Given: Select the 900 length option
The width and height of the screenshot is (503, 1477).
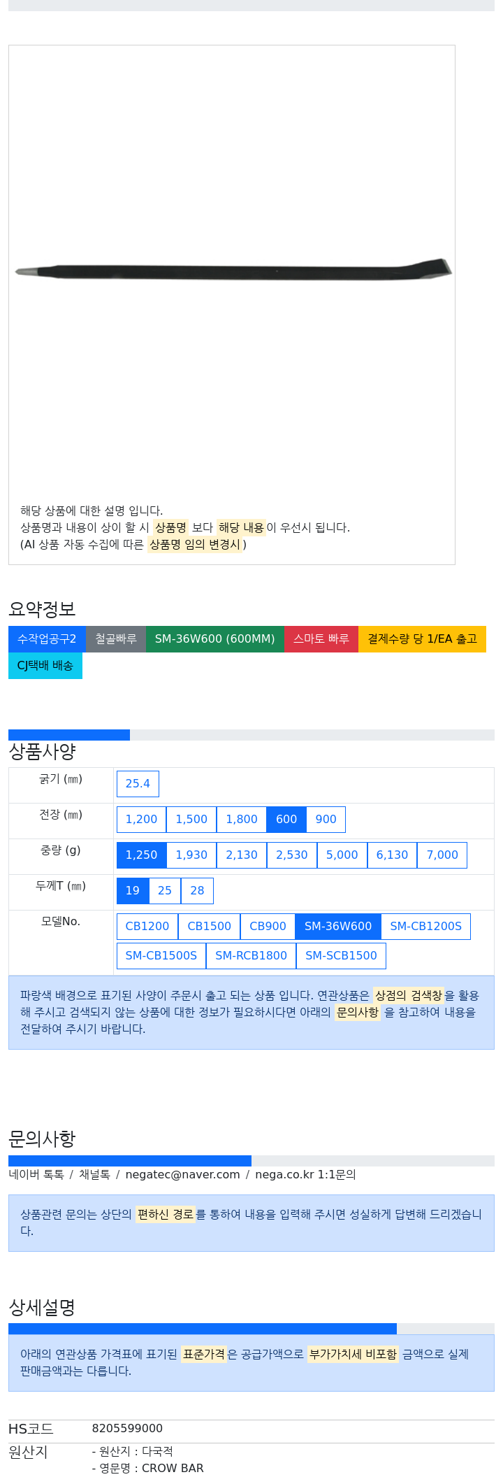Looking at the screenshot, I should pos(326,820).
